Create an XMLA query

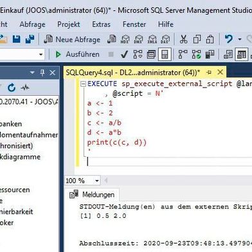coord(152,39)
